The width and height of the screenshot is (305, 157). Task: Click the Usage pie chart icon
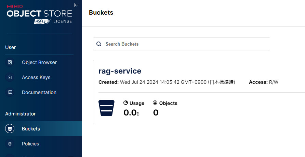pyautogui.click(x=125, y=103)
